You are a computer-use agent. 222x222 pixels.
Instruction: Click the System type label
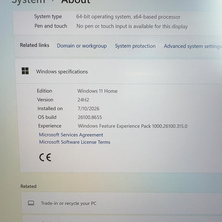coord(48,17)
